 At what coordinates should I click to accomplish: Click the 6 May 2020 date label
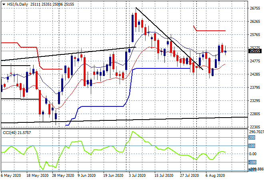pos(11,176)
